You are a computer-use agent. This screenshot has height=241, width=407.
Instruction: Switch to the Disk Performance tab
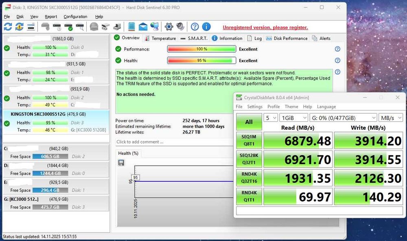[287, 38]
